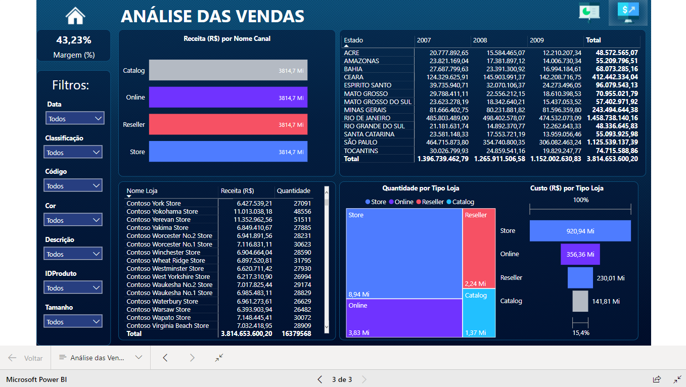Select the dollar sales monitor icon
686x387 pixels.
click(x=628, y=13)
